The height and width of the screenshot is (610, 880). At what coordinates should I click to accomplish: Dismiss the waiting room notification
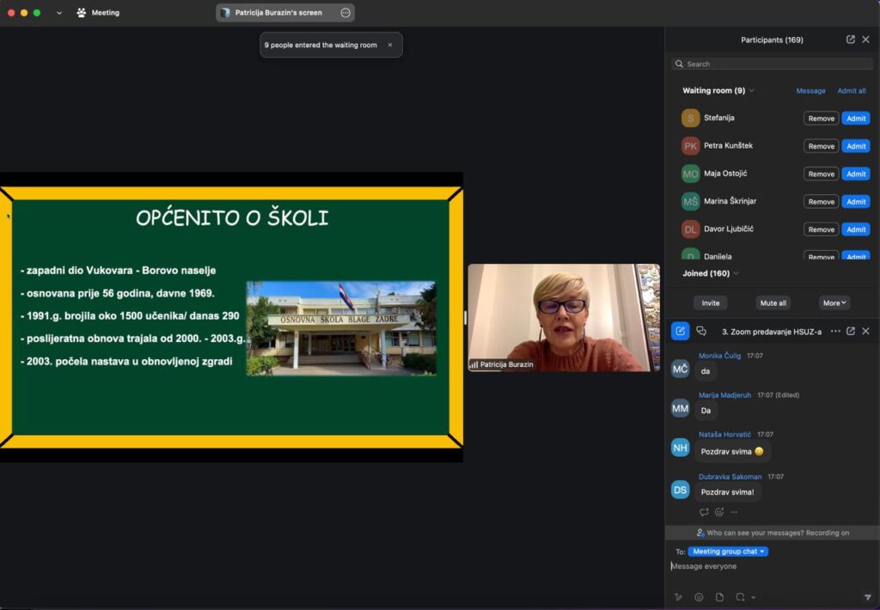point(389,45)
